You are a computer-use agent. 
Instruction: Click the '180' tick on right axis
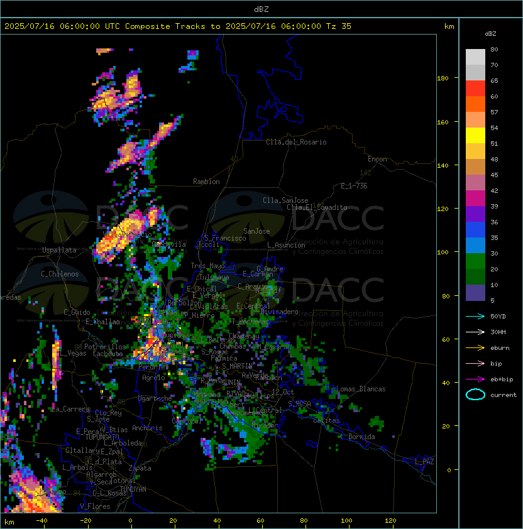pyautogui.click(x=443, y=79)
